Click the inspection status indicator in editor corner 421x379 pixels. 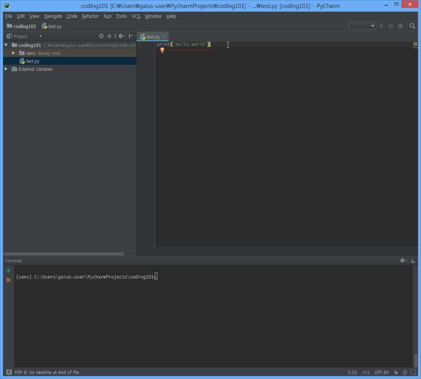pos(415,44)
